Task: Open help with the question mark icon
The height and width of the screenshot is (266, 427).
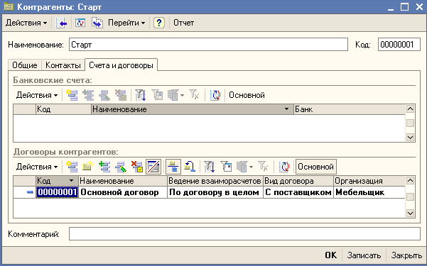Action: click(159, 23)
